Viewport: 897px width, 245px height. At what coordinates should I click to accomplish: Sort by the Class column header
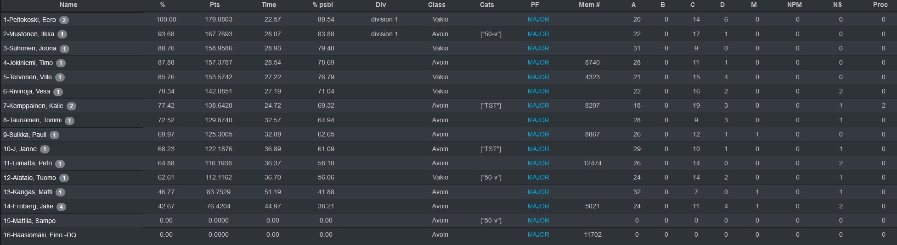point(436,5)
